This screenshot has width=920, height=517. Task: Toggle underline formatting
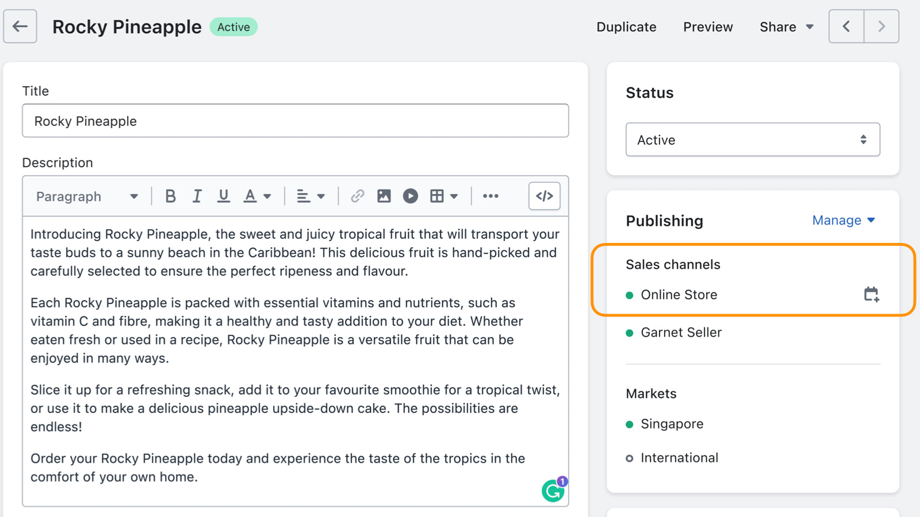click(224, 196)
